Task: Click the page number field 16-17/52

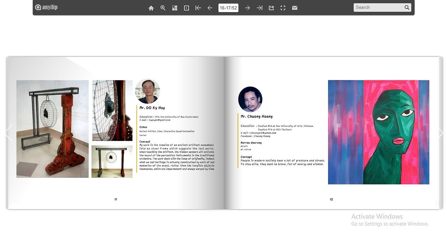Action: tap(228, 8)
